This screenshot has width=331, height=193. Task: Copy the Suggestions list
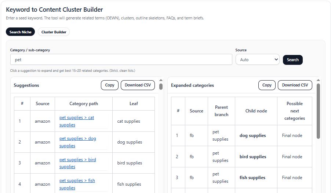point(110,85)
